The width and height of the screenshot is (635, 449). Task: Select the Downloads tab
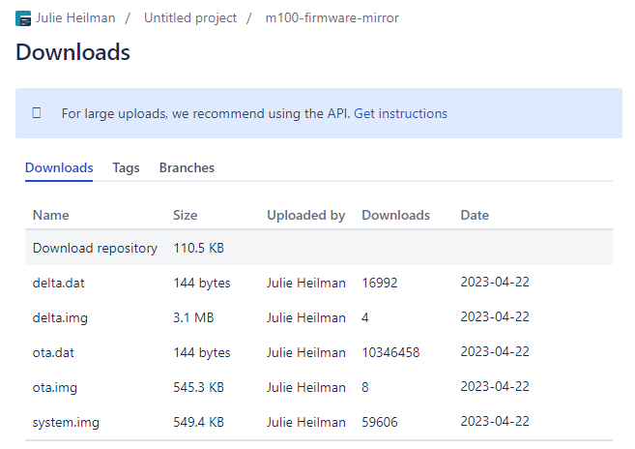coord(59,167)
